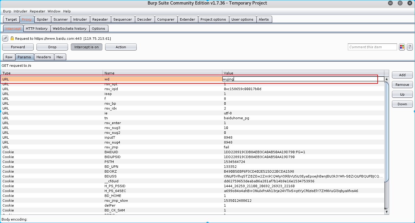The height and width of the screenshot is (223, 415).
Task: Open the Action dropdown button
Action: pos(121,47)
